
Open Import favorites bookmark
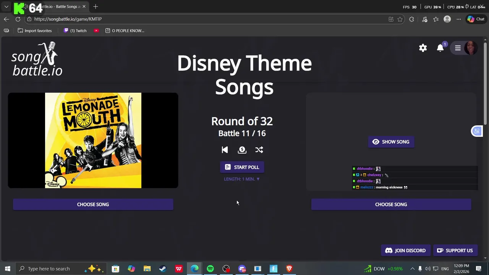pos(34,31)
